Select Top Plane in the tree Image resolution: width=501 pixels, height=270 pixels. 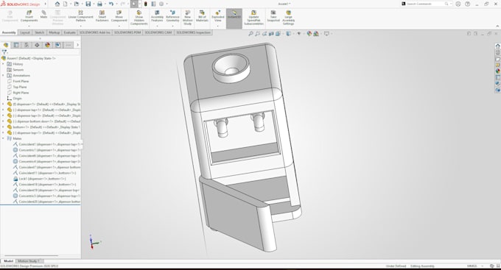pos(20,87)
